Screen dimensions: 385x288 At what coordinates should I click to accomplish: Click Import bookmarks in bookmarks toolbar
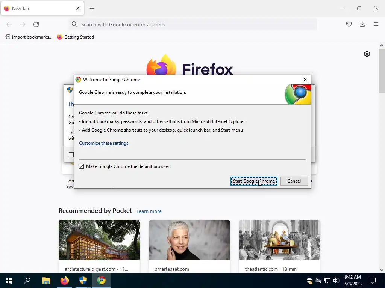(x=29, y=37)
